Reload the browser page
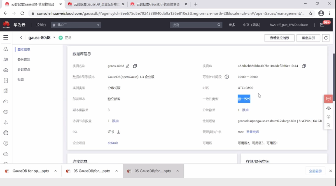The width and height of the screenshot is (336, 186). [22, 13]
